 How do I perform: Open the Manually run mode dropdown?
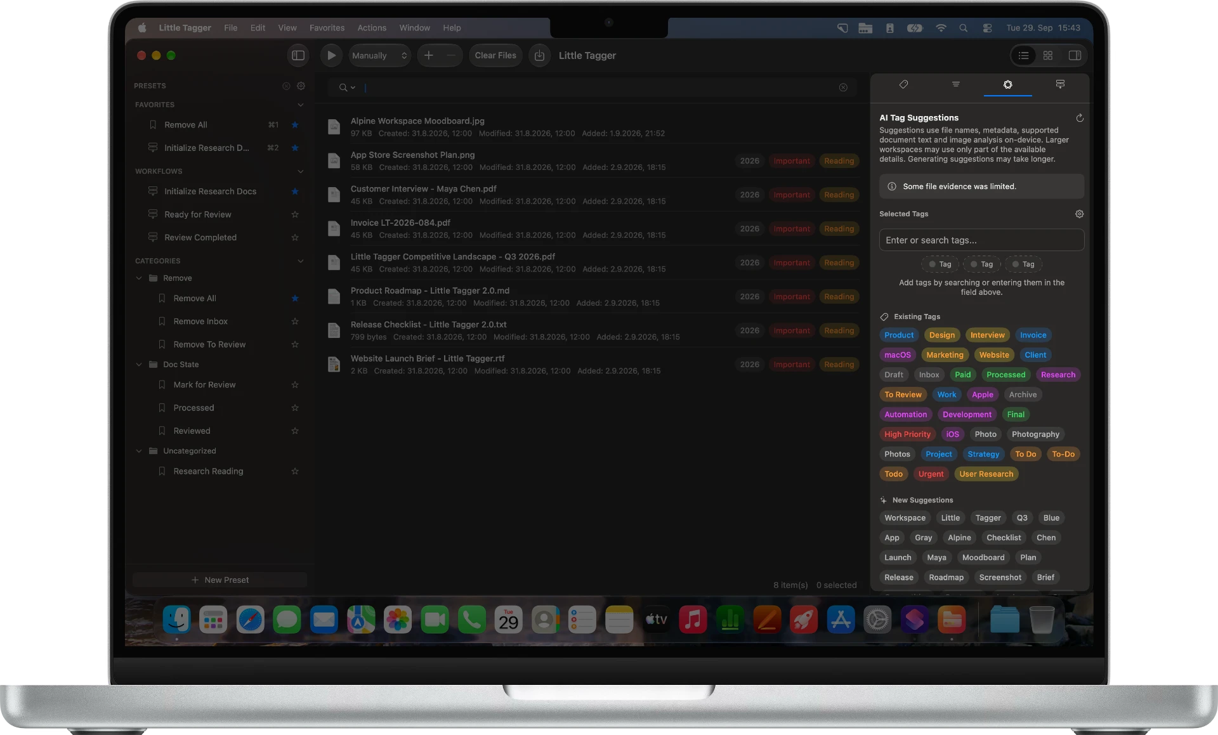pos(379,56)
